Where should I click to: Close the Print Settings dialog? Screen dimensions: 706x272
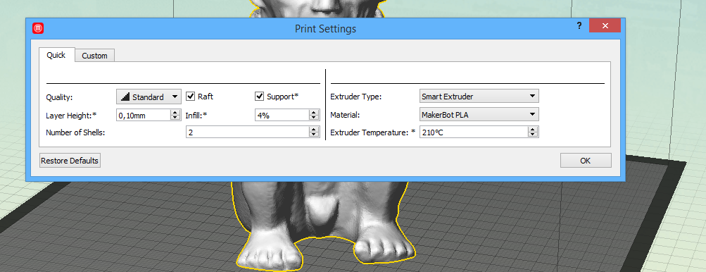(605, 25)
